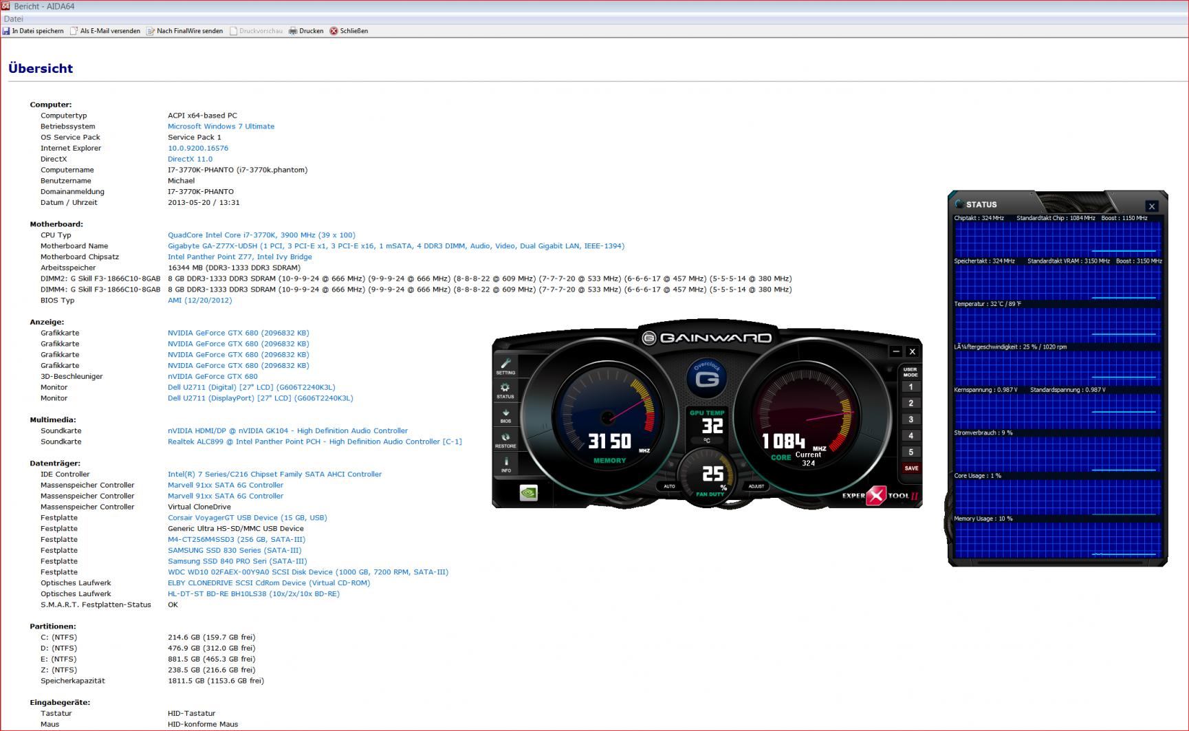Open ELBY CLONEDRIVE virtual CD-ROM link
The height and width of the screenshot is (731, 1189).
pyautogui.click(x=269, y=583)
